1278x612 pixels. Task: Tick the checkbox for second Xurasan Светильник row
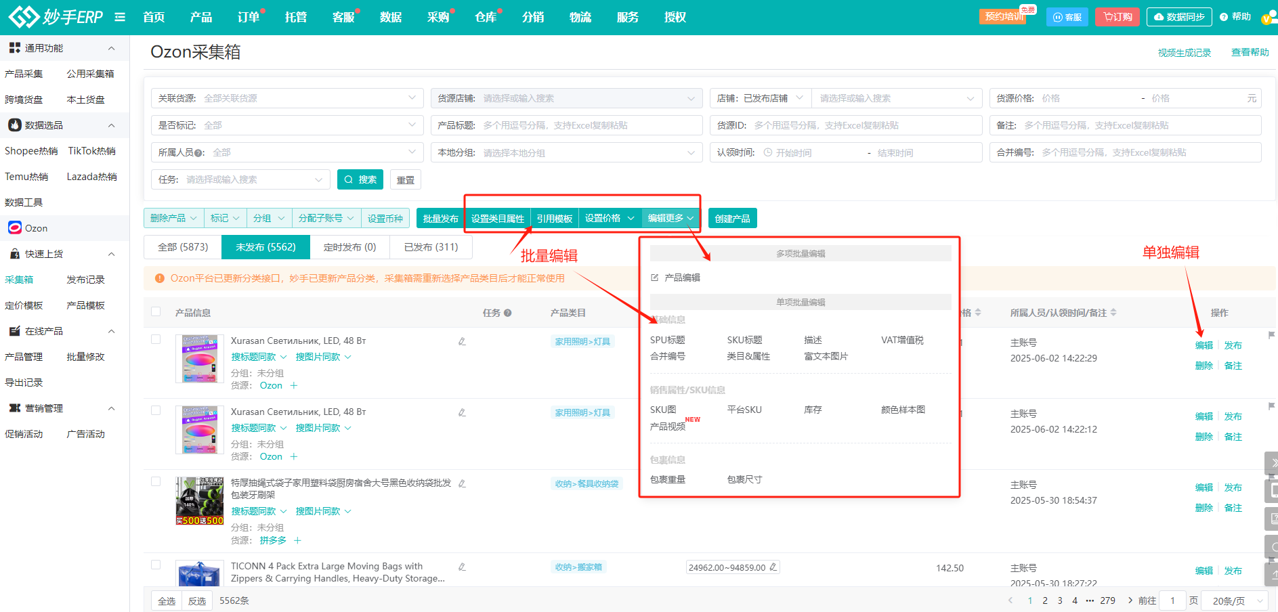pos(156,410)
